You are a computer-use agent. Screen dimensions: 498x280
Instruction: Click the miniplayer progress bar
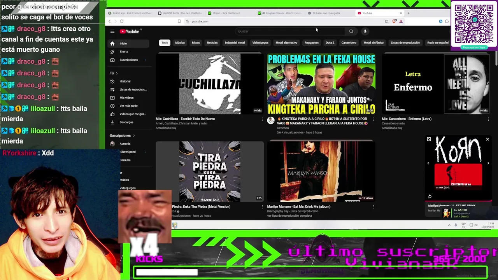(x=458, y=201)
